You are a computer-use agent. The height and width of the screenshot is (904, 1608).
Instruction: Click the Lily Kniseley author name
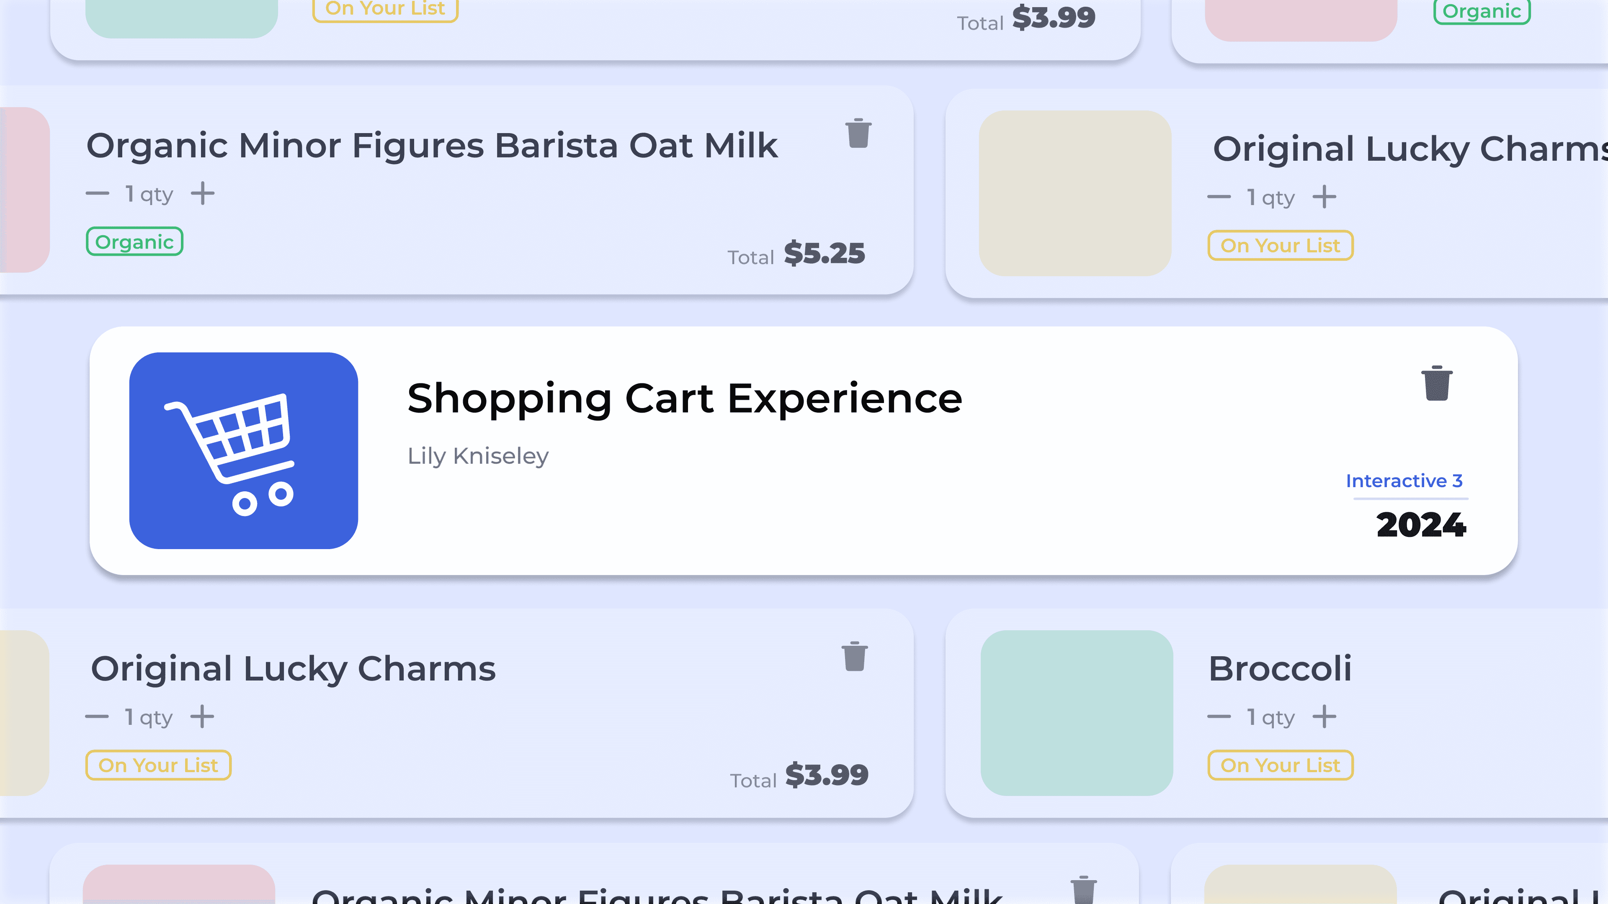pyautogui.click(x=478, y=456)
